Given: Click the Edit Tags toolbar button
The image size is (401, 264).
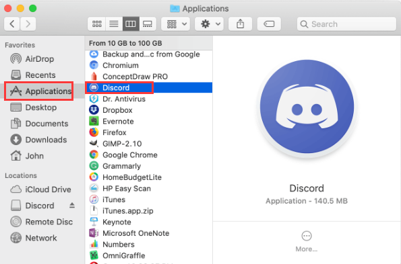Looking at the screenshot, I should [269, 24].
